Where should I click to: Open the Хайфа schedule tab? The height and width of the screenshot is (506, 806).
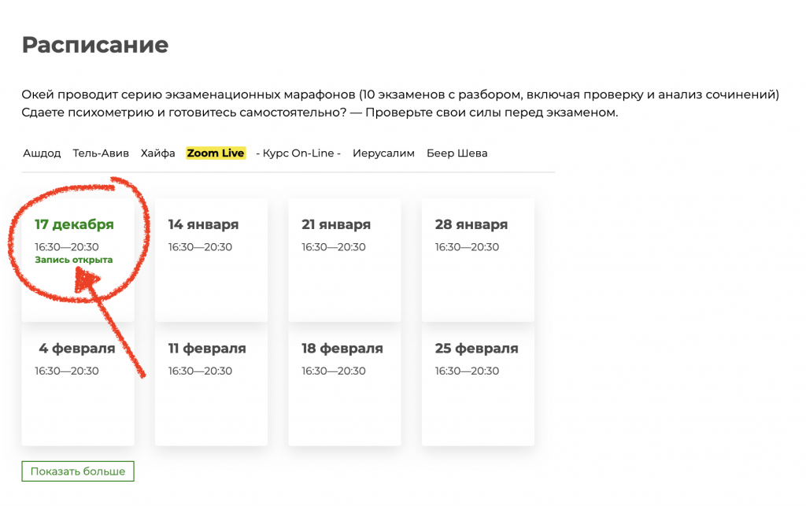(157, 153)
